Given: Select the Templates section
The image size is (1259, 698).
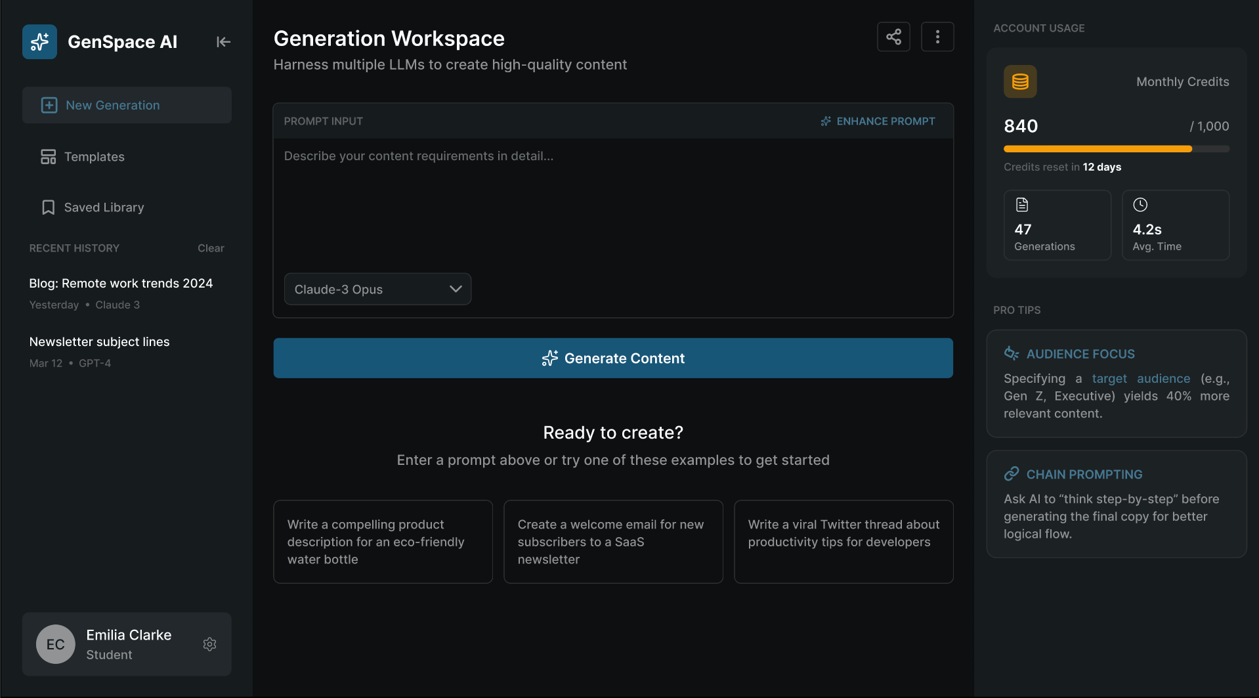Looking at the screenshot, I should (x=94, y=156).
